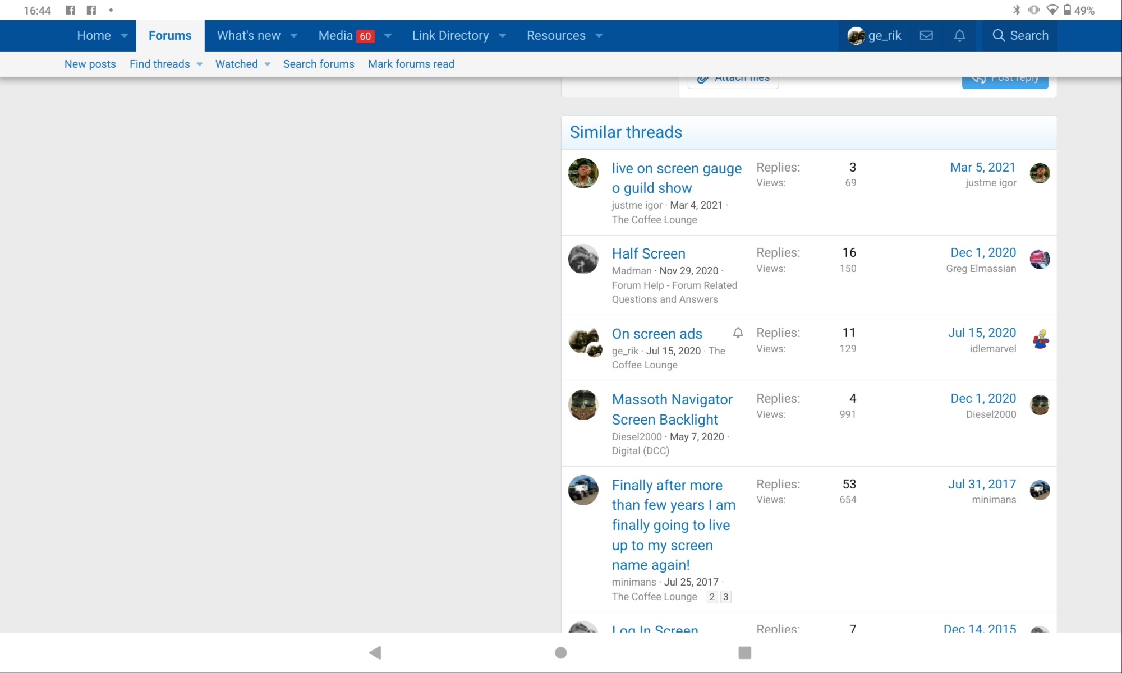
Task: Expand the Home menu dropdown arrow
Action: click(124, 35)
